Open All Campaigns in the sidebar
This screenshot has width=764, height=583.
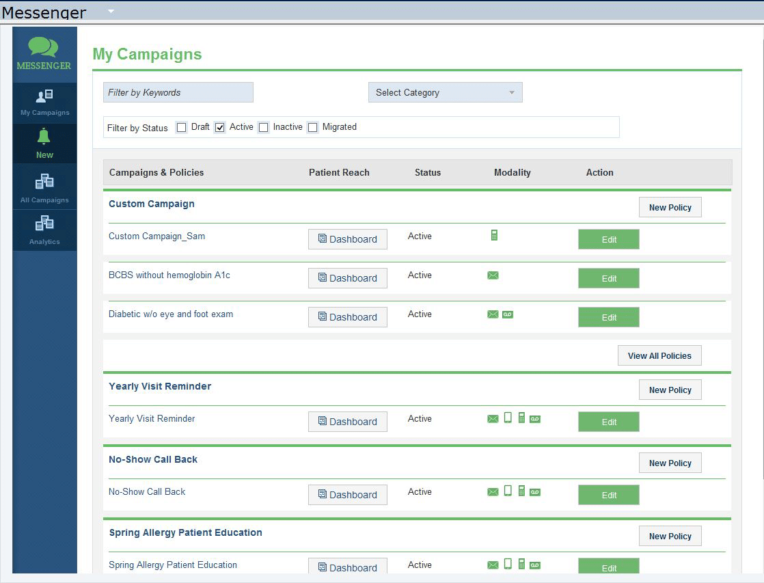click(44, 187)
